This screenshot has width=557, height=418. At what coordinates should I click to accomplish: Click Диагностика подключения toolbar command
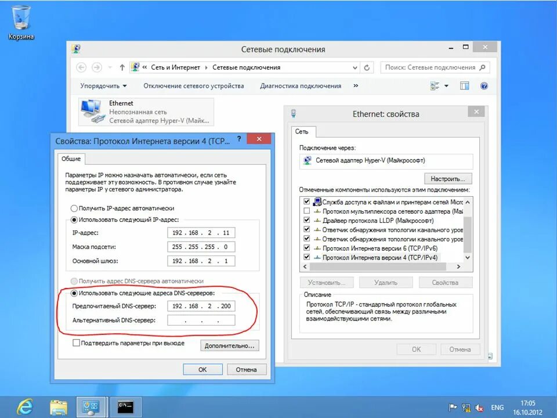[x=301, y=86]
